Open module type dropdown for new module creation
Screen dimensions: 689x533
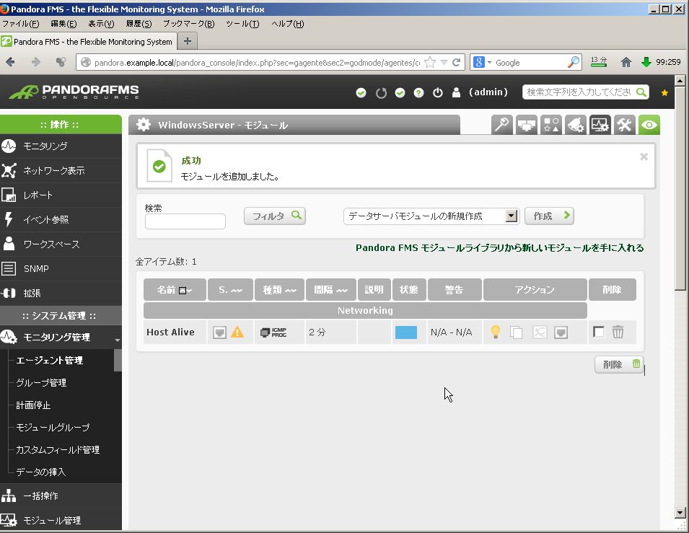click(511, 216)
